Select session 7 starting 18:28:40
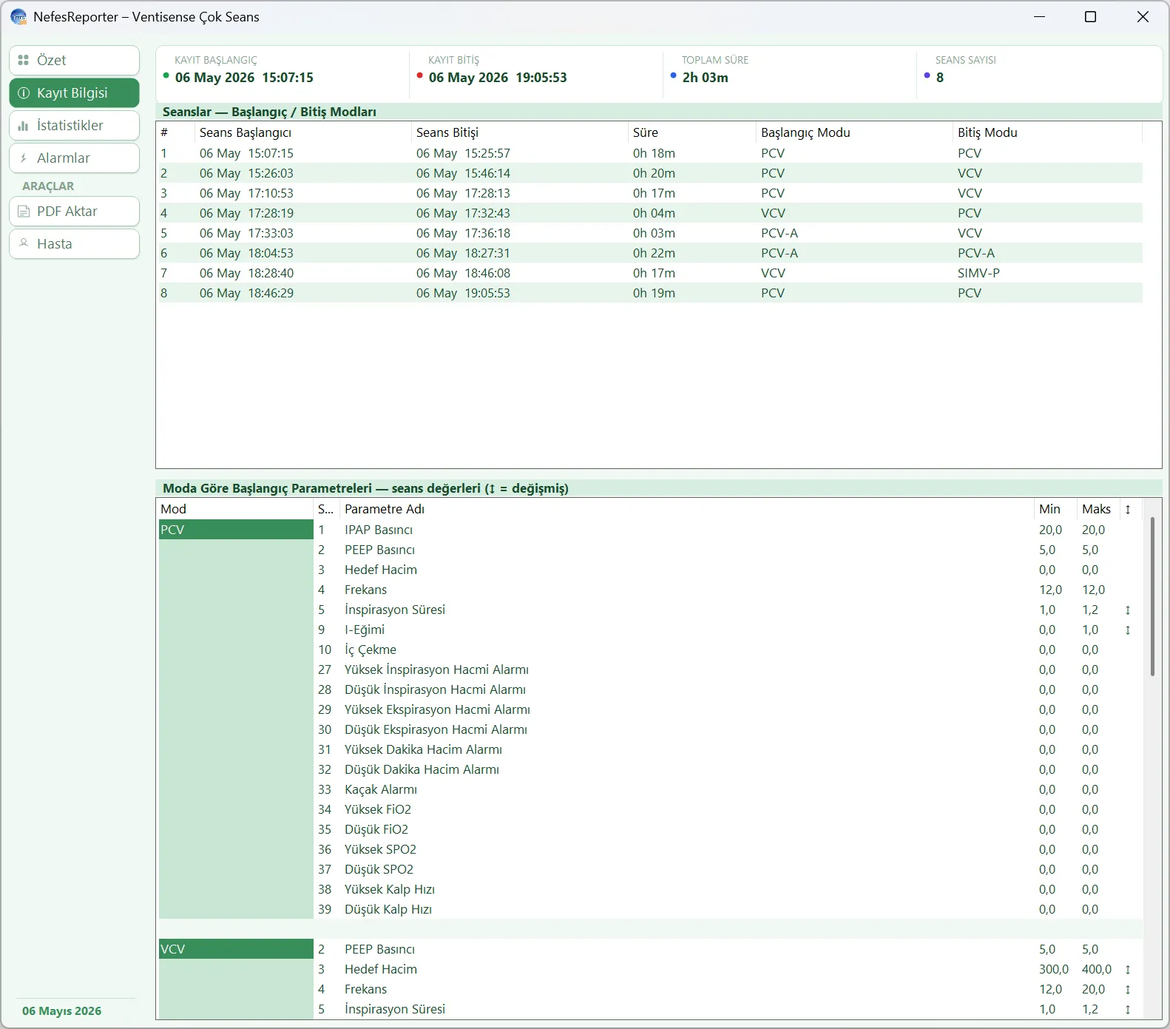The width and height of the screenshot is (1170, 1029). tap(650, 273)
